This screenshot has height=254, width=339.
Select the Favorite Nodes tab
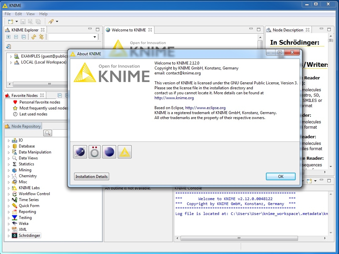[x=24, y=95]
